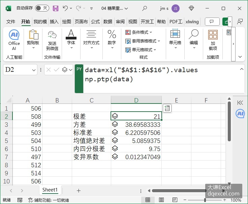The image size is (248, 204).
Task: Click the Redo arrow icon
Action: pos(79,8)
